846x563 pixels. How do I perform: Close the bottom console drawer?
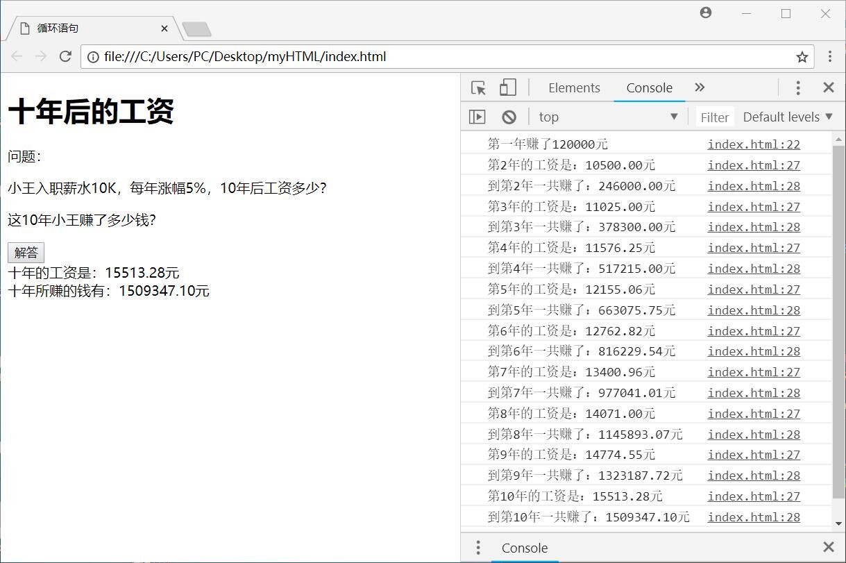point(828,548)
